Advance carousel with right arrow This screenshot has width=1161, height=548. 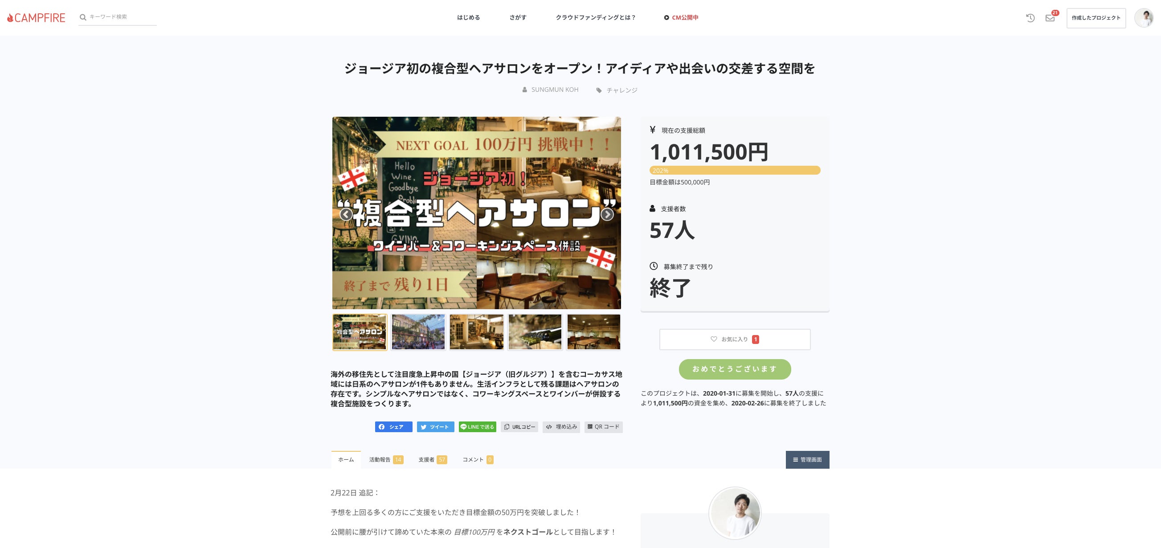click(607, 214)
